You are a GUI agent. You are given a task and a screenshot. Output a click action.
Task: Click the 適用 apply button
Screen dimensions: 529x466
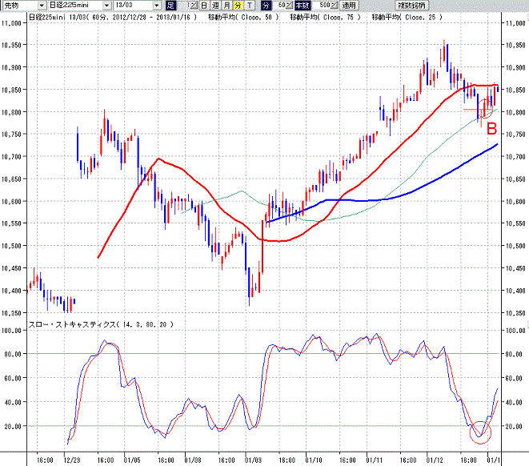(348, 6)
